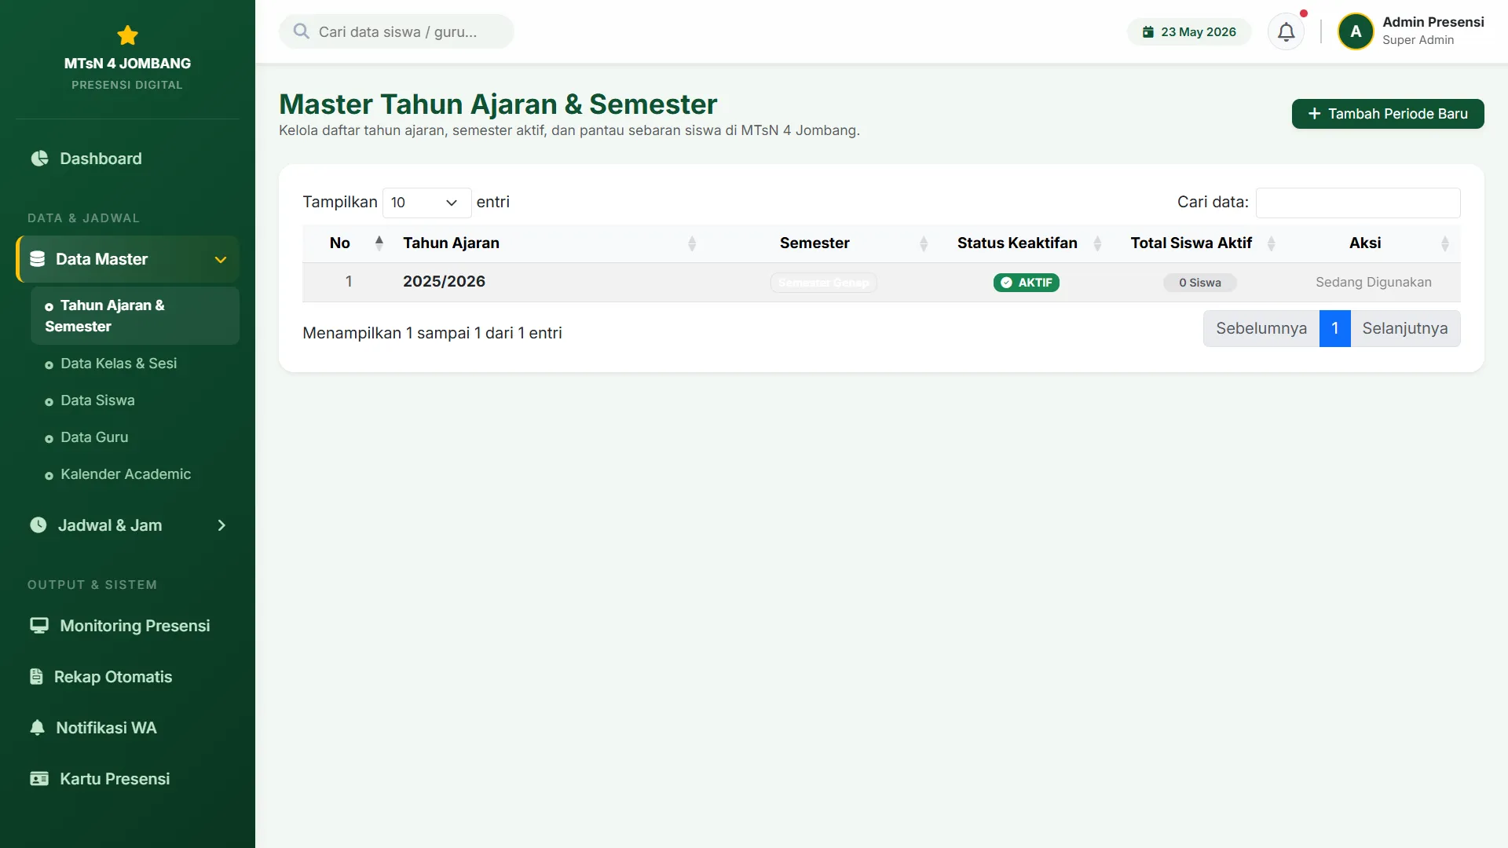Focus the Cari data table filter field
Screen dimensions: 1508x848
[1358, 203]
